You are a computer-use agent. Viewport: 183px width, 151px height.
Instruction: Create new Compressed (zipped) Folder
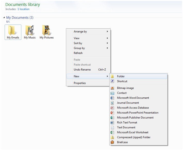tap(134, 137)
